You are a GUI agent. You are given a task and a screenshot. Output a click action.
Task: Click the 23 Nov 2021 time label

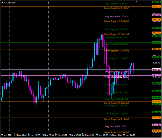[6, 135]
